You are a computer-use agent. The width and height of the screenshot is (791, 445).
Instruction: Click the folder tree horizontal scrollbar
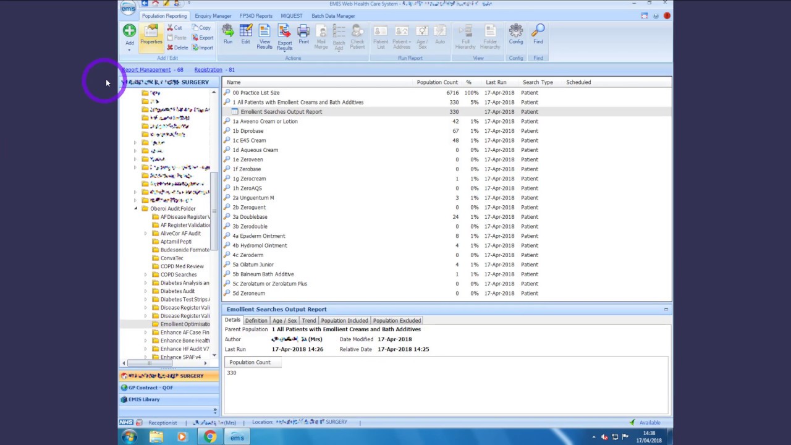point(148,363)
